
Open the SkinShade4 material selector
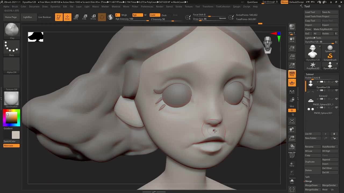[x=12, y=100]
